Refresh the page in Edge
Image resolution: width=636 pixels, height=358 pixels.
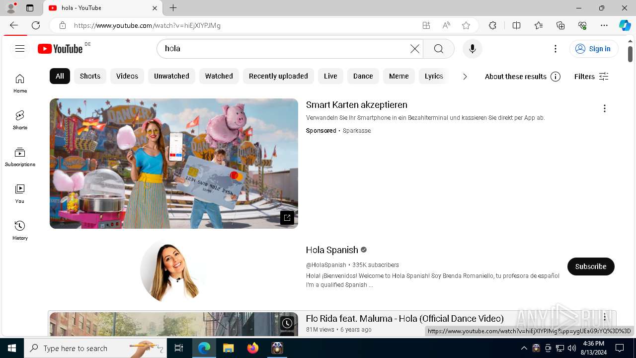36,25
